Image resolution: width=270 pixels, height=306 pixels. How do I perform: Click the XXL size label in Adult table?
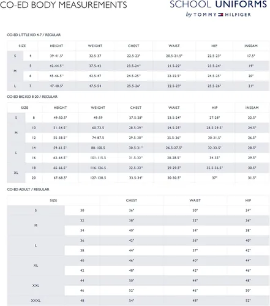pyautogui.click(x=36, y=286)
